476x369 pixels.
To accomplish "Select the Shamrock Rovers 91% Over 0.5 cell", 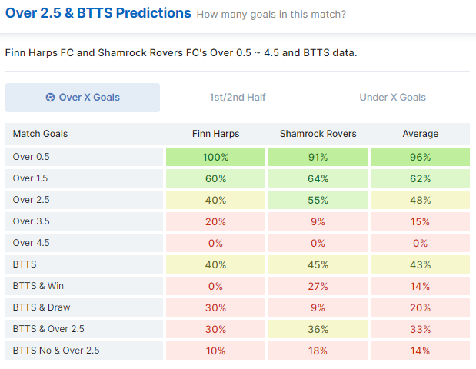I will (318, 157).
